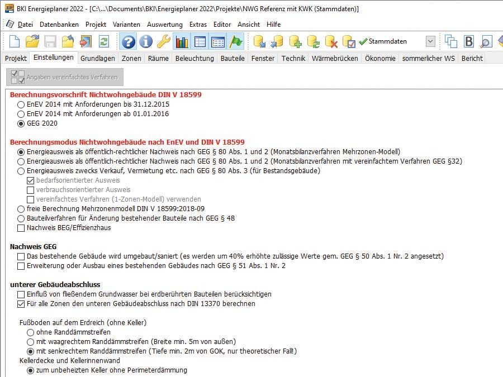The height and width of the screenshot is (377, 503).
Task: Click the green flag icon
Action: pyautogui.click(x=236, y=42)
